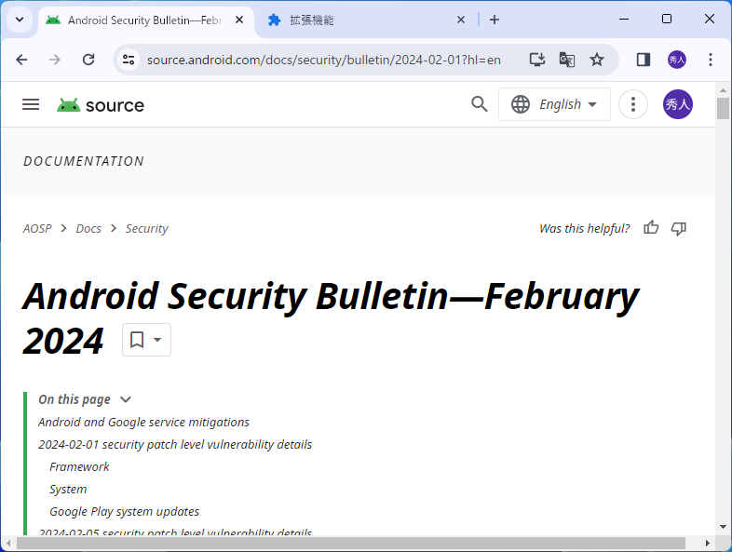The image size is (732, 552).
Task: Open the 秀人 account avatar on page
Action: [678, 104]
